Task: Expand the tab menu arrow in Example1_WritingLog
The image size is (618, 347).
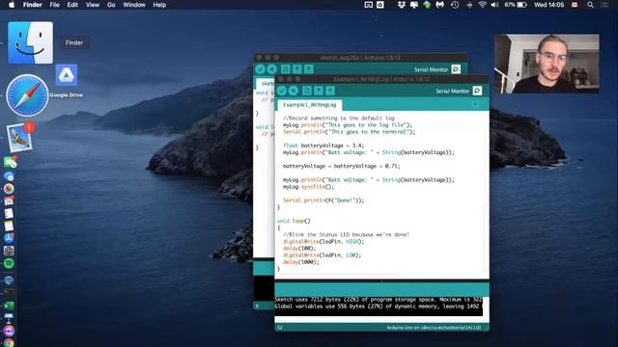Action: pos(475,105)
